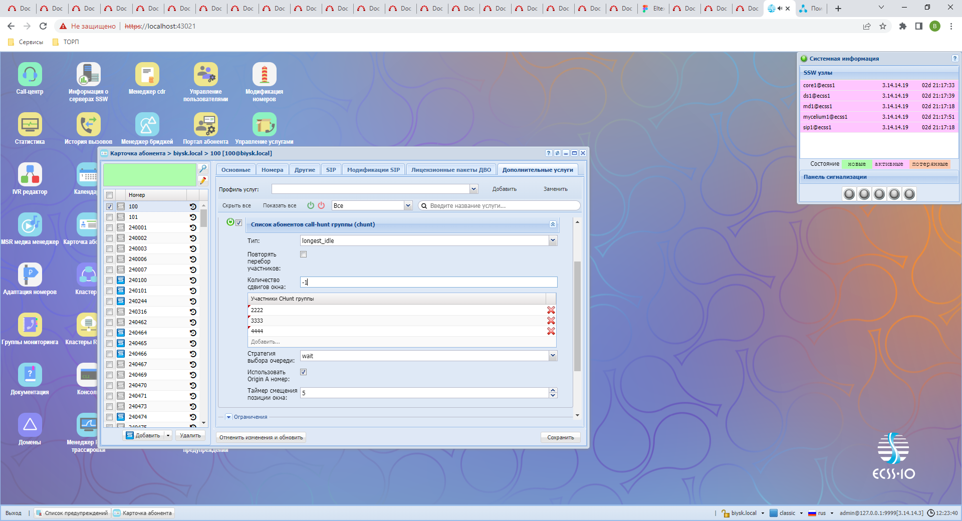The width and height of the screenshot is (962, 521).
Task: Toggle Использовать Origin A номер checkbox
Action: (303, 372)
